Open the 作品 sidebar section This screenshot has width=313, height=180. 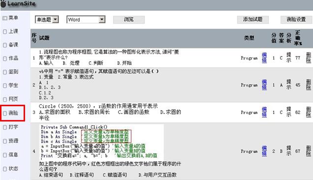tap(13, 59)
